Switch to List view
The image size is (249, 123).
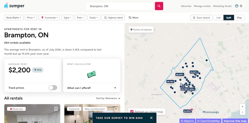(218, 18)
